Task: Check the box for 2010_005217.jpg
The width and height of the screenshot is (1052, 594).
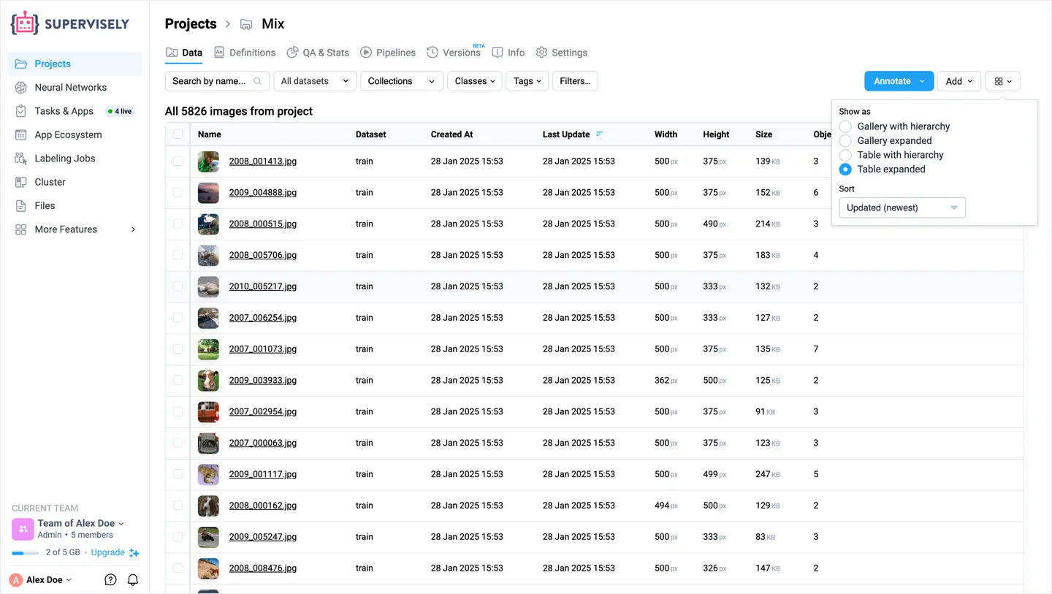Action: pyautogui.click(x=178, y=286)
